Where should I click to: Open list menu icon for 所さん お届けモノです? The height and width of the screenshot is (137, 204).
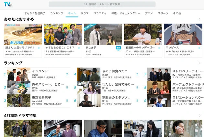39,48
